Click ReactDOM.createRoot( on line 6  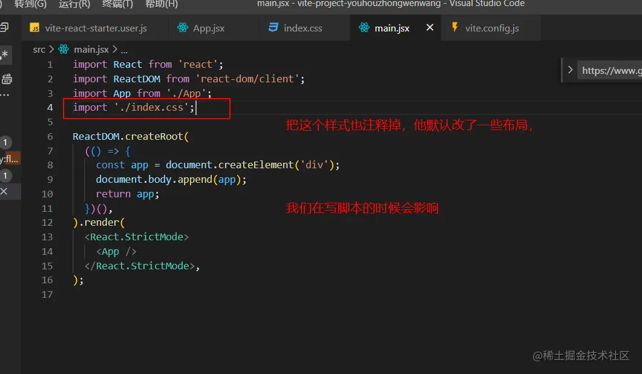tap(131, 136)
